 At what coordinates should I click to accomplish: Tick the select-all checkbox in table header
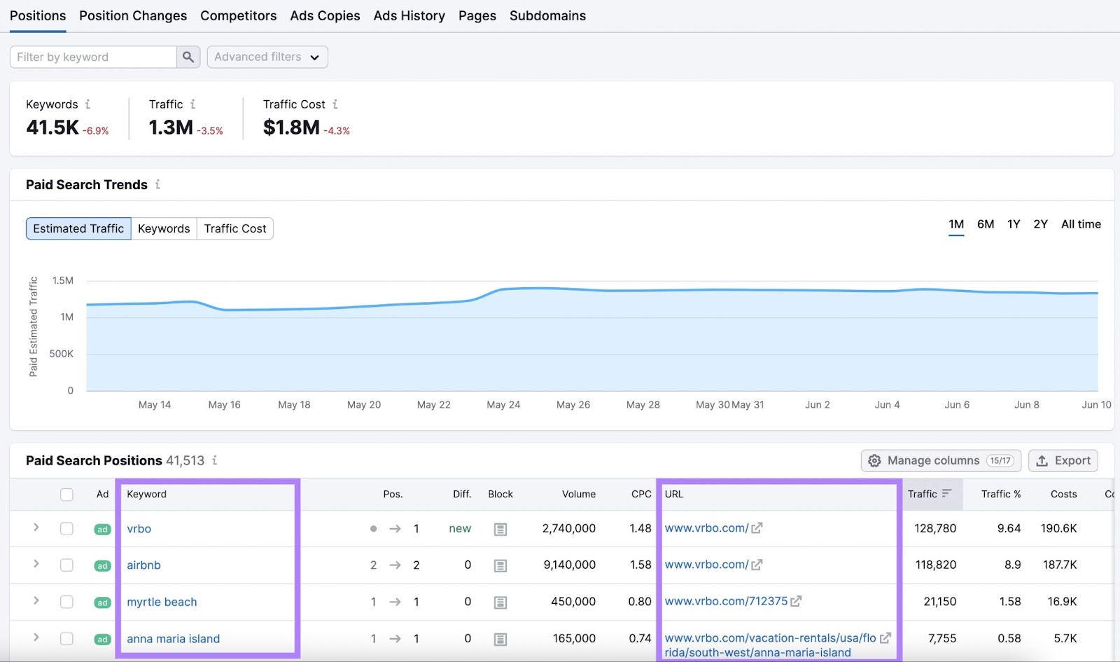66,495
